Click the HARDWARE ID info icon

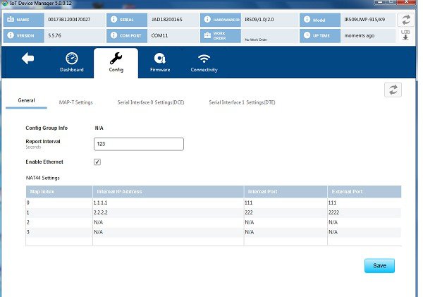[207, 19]
